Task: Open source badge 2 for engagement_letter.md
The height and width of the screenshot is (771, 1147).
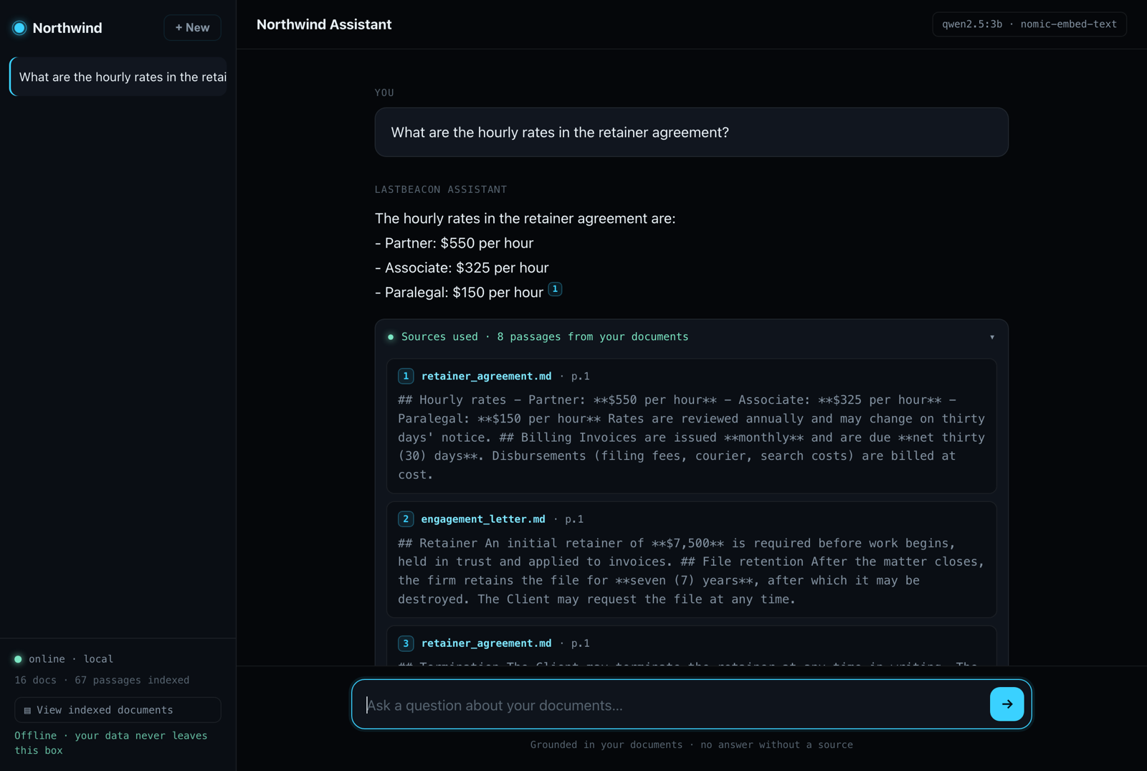Action: (406, 519)
